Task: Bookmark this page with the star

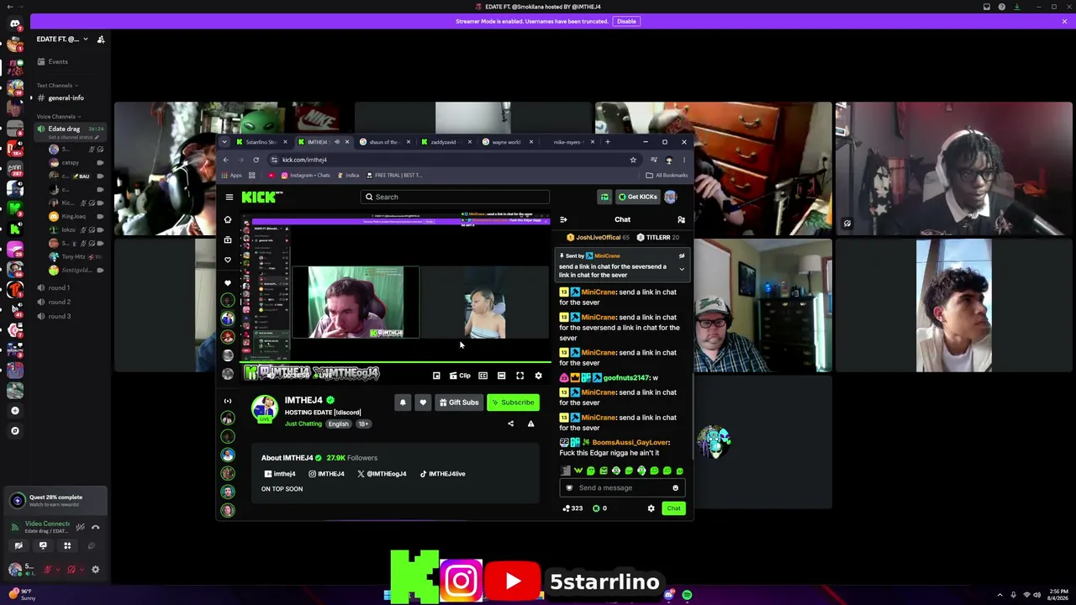Action: click(633, 160)
